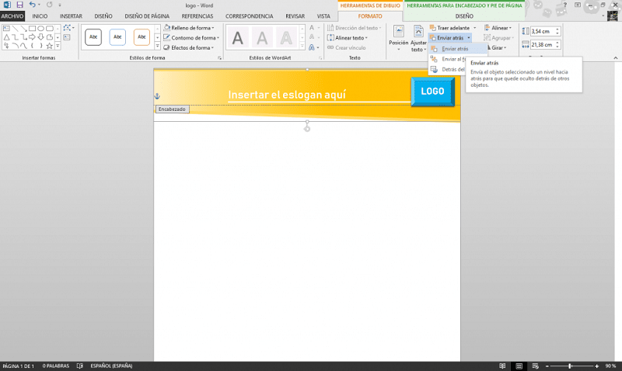Open Alinear texto dropdown

348,37
